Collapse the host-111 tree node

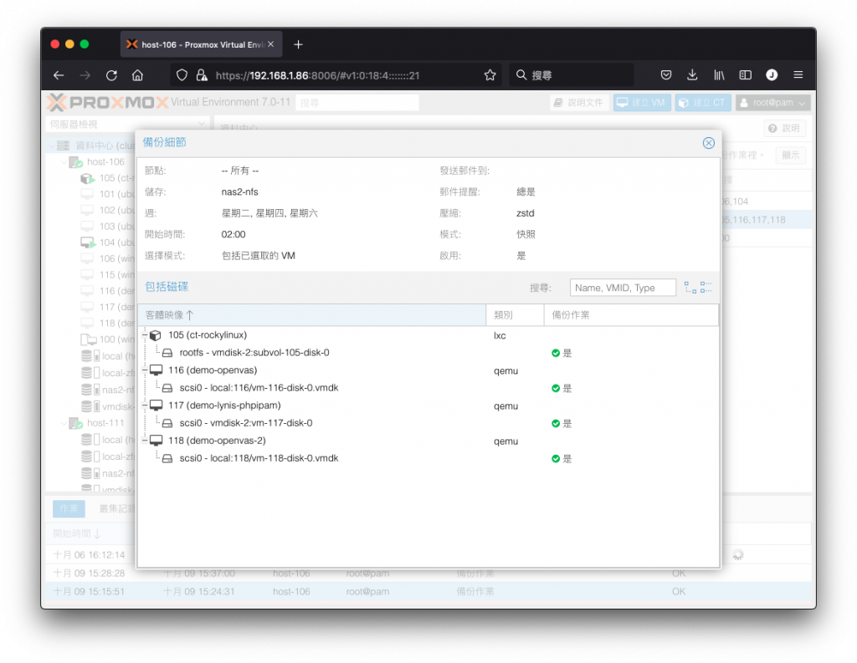coord(64,423)
